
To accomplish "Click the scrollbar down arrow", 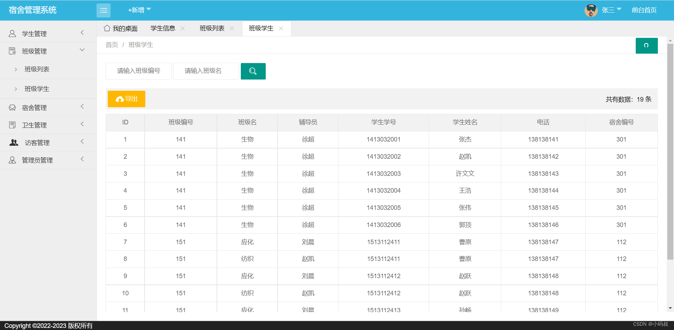I will [670, 308].
